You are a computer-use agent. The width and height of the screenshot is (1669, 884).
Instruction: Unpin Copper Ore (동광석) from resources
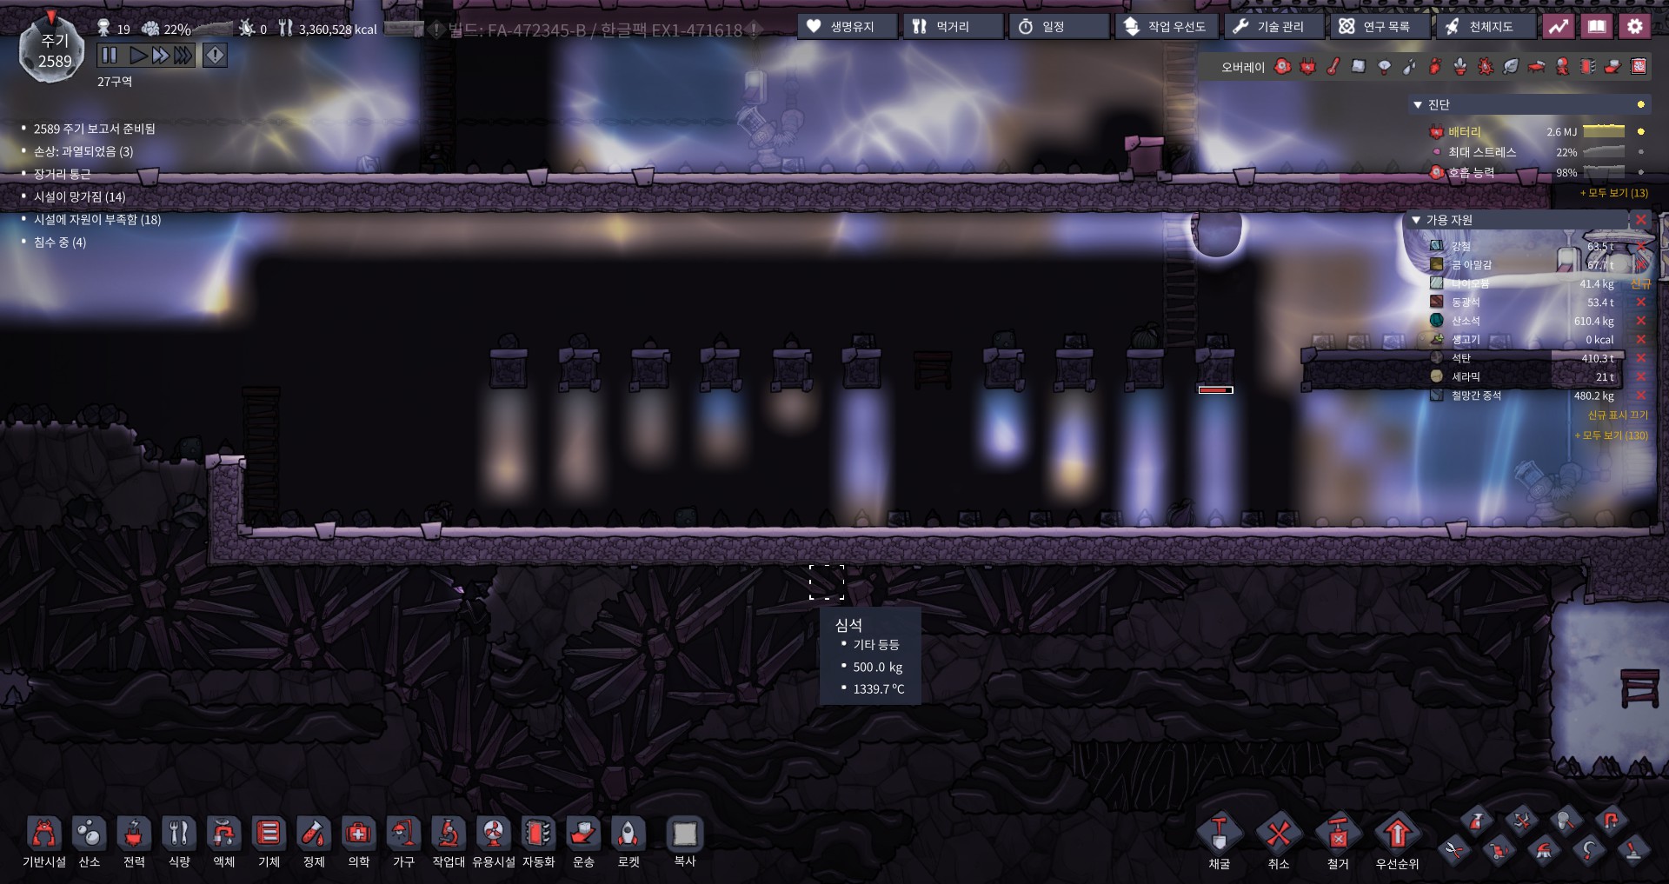pyautogui.click(x=1640, y=302)
